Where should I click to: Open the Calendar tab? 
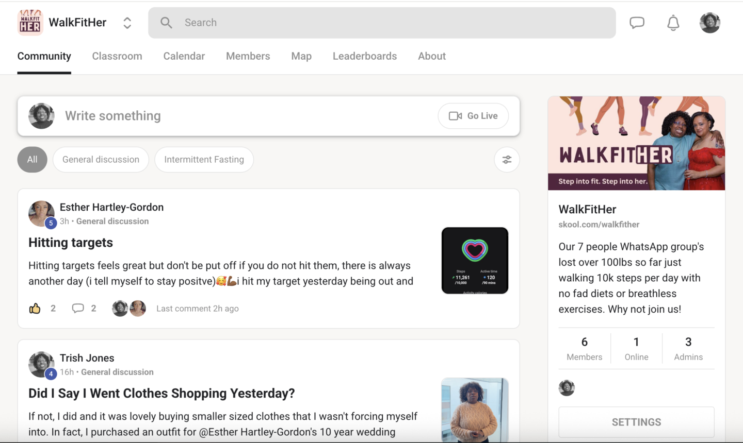[184, 56]
